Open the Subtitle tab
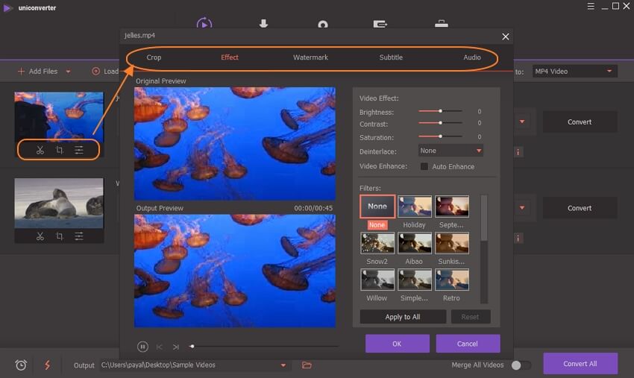The image size is (634, 378). (x=391, y=57)
